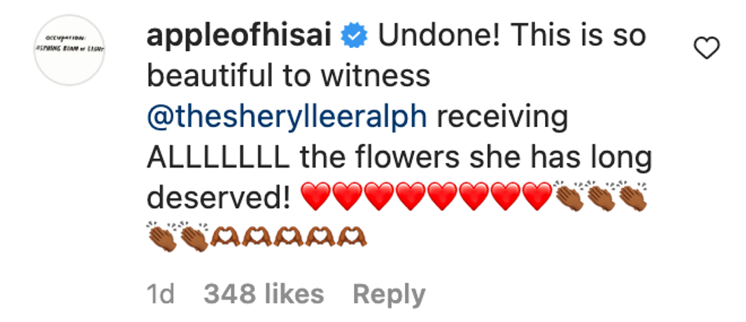Click the 1d timestamp
Image resolution: width=746 pixels, height=322 pixels.
point(161,294)
